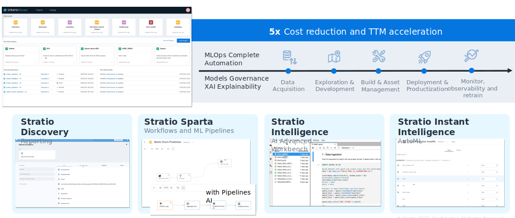
Task: Open Auto dropdown for daily_charge row
Action: (489, 192)
